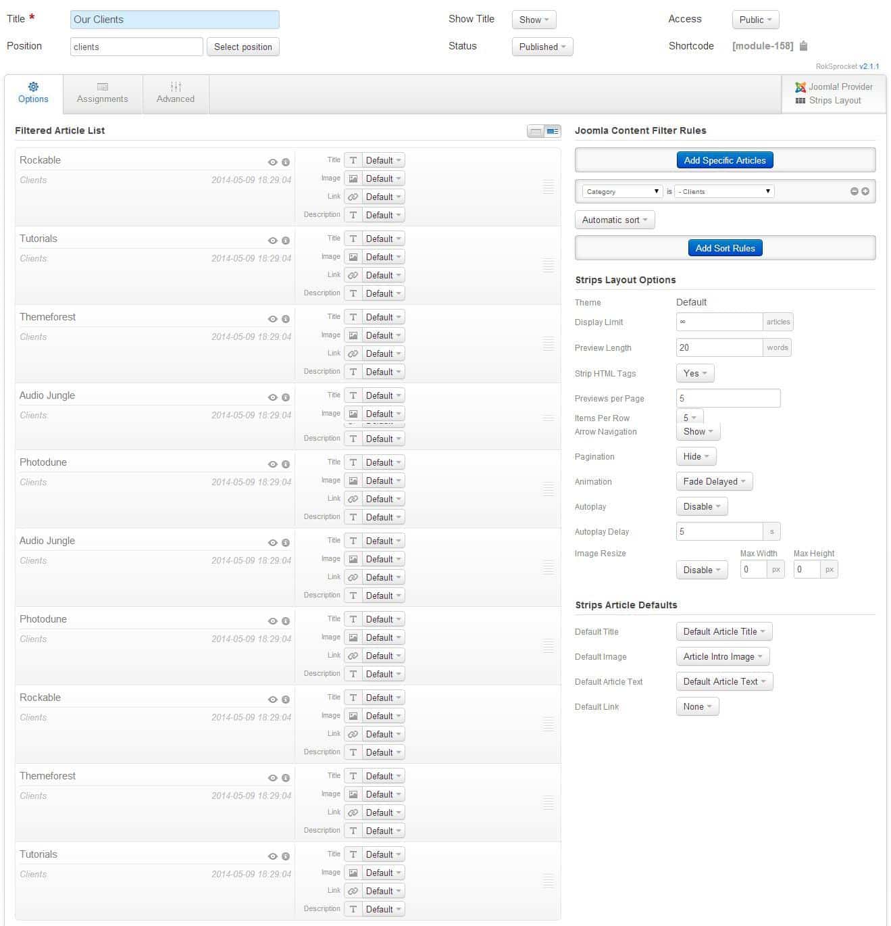Image resolution: width=891 pixels, height=926 pixels.
Task: Open the Category filter value dropdown
Action: pos(723,191)
